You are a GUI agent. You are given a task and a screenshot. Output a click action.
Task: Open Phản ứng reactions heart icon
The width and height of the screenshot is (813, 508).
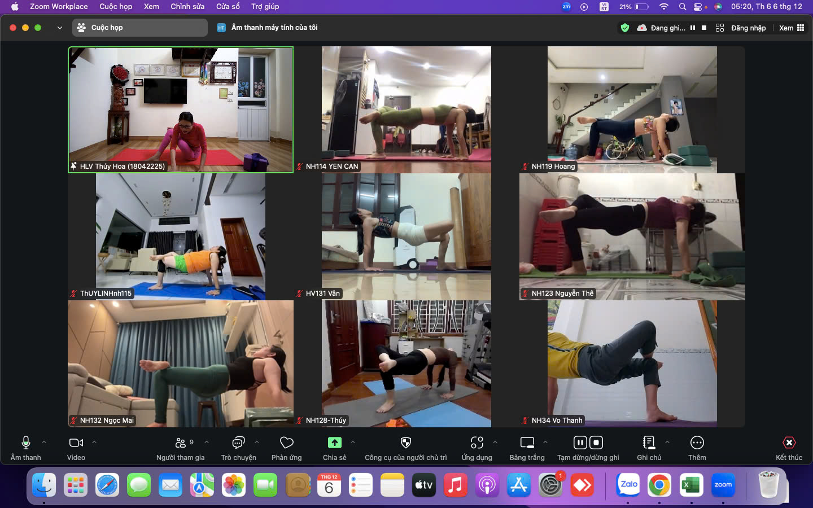tap(287, 443)
